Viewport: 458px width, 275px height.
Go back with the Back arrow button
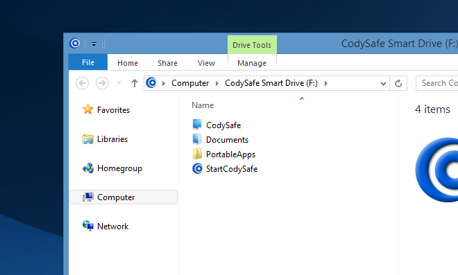click(82, 83)
